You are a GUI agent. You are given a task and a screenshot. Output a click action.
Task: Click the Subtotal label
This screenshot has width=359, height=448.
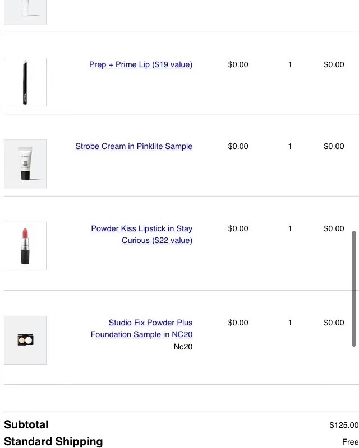coord(26,424)
